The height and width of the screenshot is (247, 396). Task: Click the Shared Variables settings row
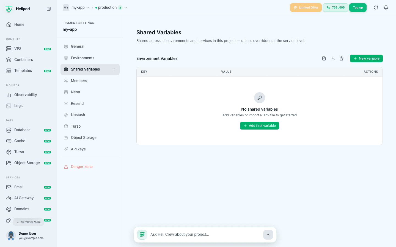(90, 69)
